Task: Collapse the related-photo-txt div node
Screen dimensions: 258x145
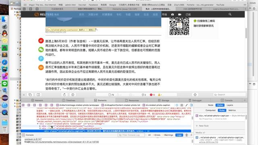Action: (x=40, y=128)
